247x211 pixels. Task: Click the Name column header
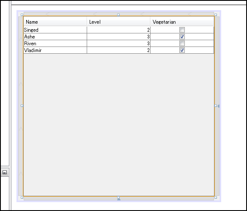pyautogui.click(x=55, y=22)
